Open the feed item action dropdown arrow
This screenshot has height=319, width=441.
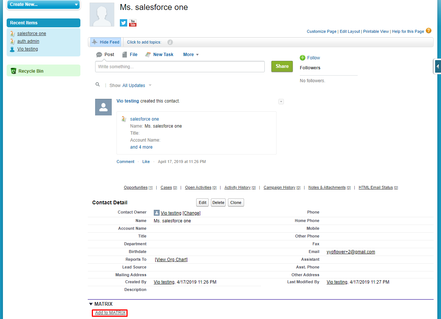pos(281,101)
